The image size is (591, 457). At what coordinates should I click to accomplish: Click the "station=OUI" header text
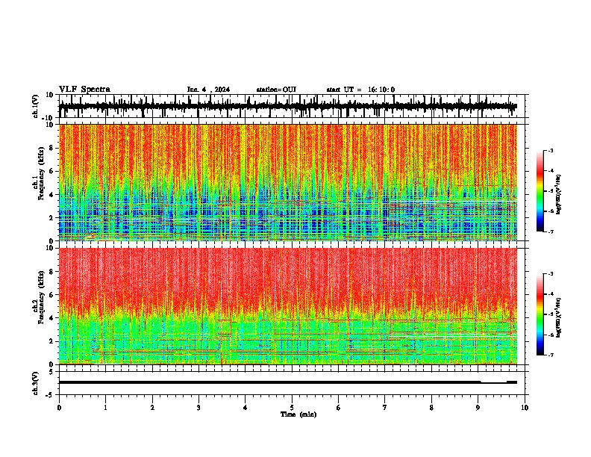(x=276, y=90)
